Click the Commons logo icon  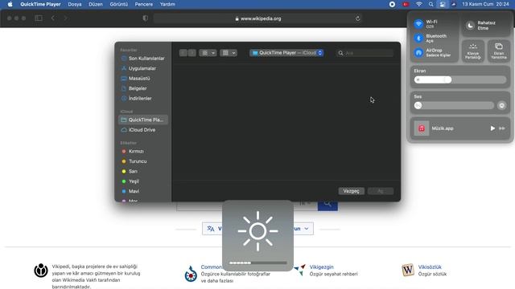point(191,274)
